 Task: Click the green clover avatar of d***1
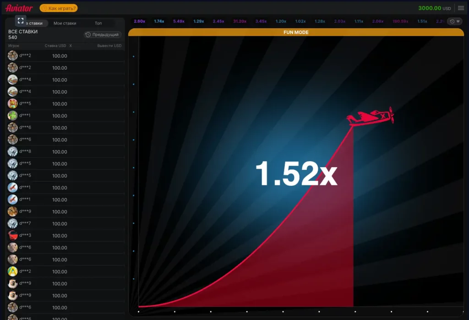point(13,115)
